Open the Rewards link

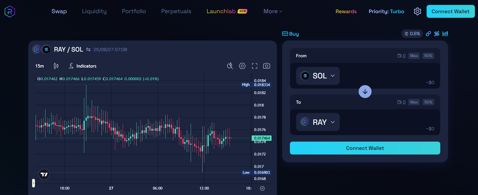[x=346, y=11]
